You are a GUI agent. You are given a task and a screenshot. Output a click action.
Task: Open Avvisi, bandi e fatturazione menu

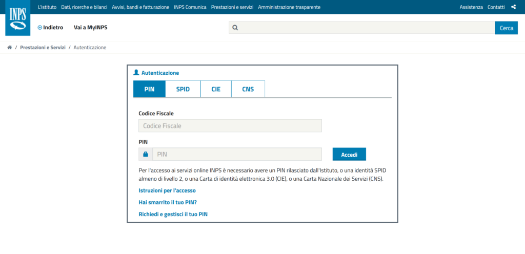click(140, 7)
